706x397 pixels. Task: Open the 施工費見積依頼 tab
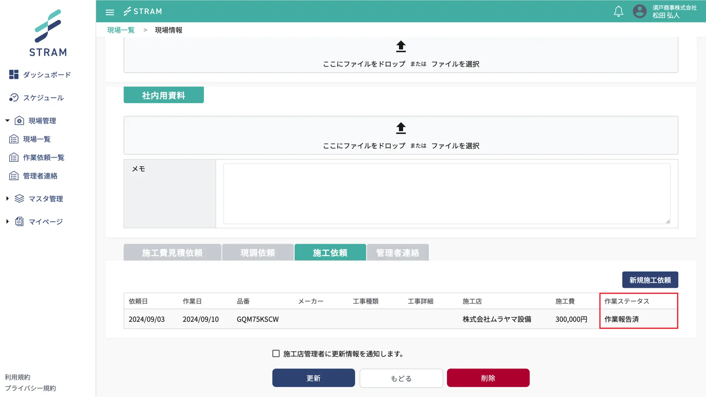172,252
